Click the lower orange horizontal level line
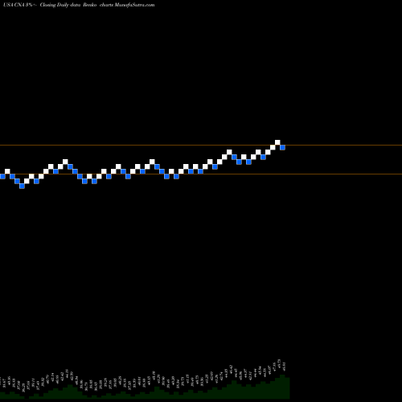Viewport: 402px width, 402px height. click(x=201, y=174)
